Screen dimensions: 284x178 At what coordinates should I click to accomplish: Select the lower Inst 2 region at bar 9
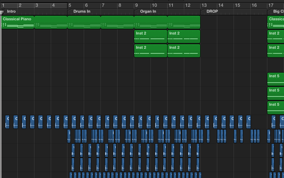(151, 51)
